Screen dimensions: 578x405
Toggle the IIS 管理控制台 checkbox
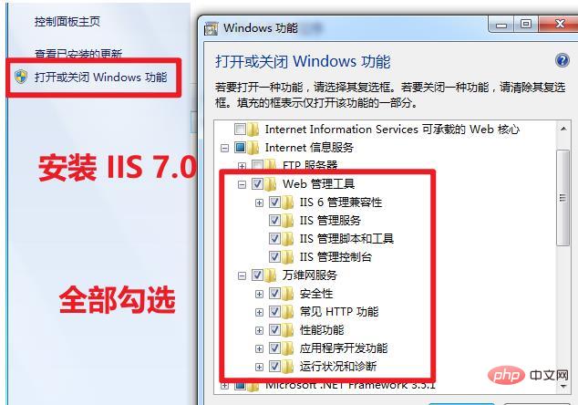click(x=275, y=256)
